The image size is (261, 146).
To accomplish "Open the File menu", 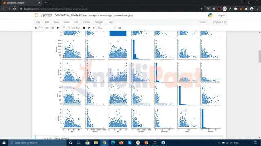I will tap(38, 22).
